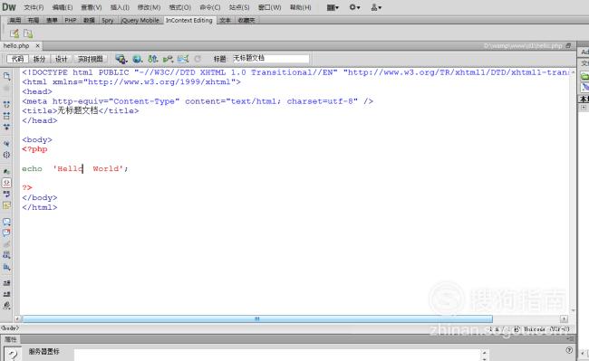Turn on 实时视图 live view

[90, 59]
